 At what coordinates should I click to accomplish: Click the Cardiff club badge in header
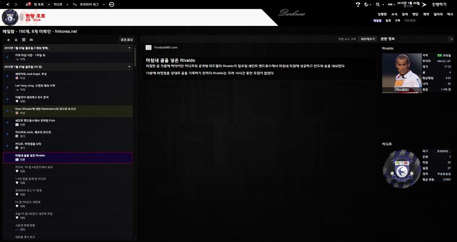click(10, 17)
